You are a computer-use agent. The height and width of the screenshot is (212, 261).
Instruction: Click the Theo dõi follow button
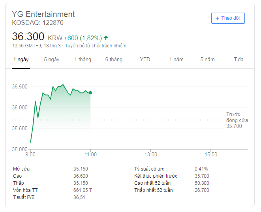point(228,18)
